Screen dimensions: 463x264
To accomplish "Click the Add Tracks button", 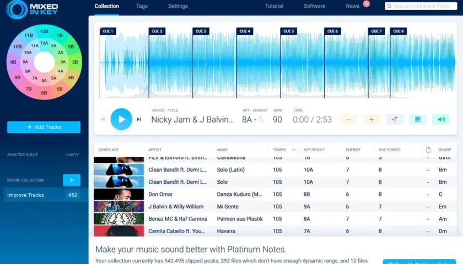I will (x=44, y=127).
